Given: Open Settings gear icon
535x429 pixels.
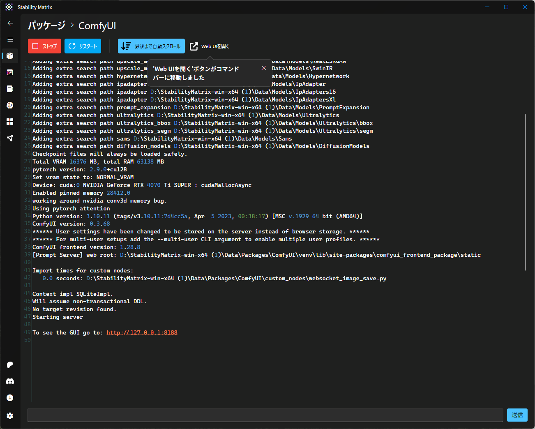Looking at the screenshot, I should [10, 416].
